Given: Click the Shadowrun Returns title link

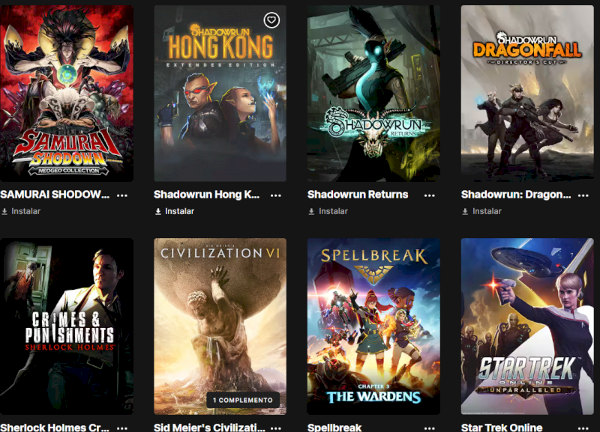Looking at the screenshot, I should click(358, 195).
